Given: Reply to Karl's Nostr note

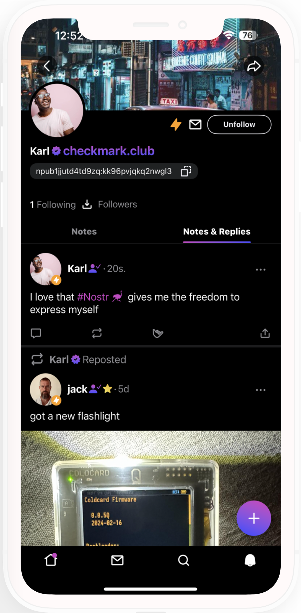Looking at the screenshot, I should pyautogui.click(x=36, y=333).
